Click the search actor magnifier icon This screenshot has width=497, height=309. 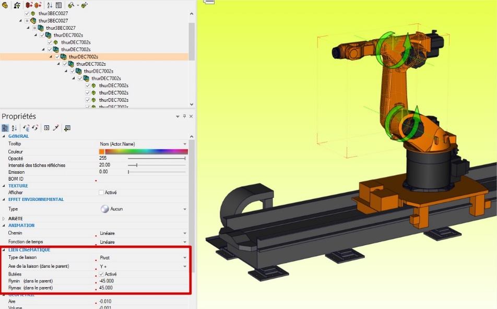71,5
